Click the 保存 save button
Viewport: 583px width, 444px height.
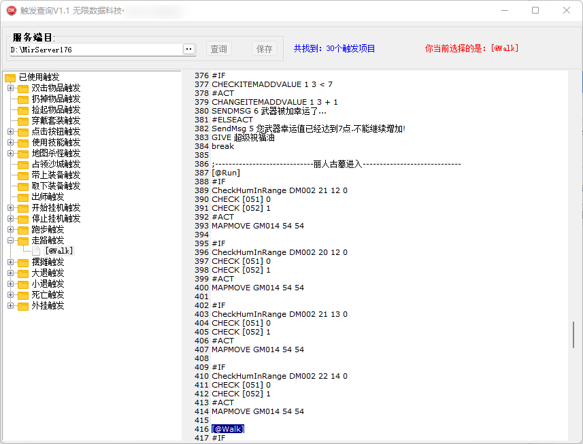265,49
